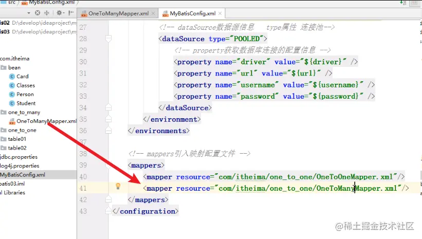Click line number 38 in the gutter
The width and height of the screenshot is (422, 239).
tap(83, 154)
